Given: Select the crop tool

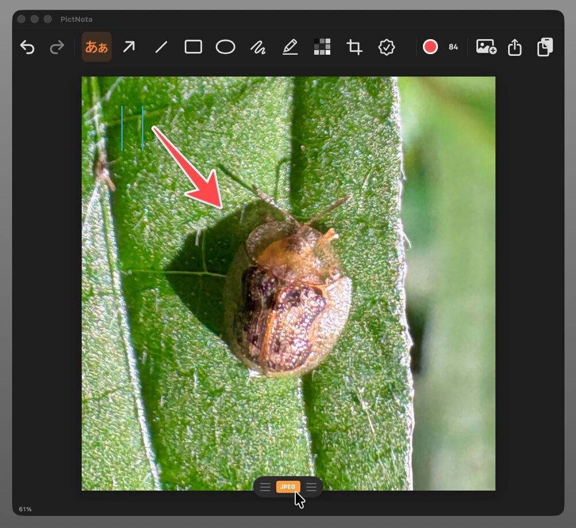Looking at the screenshot, I should (354, 47).
